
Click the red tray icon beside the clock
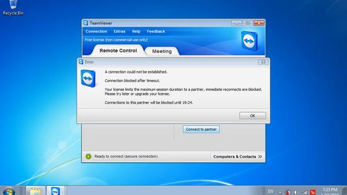[x=313, y=192]
